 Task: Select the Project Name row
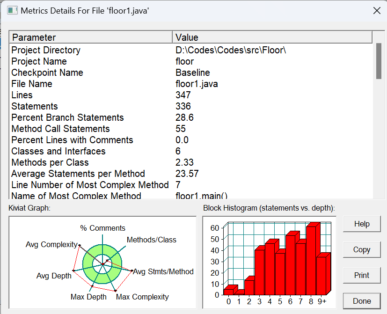(x=191, y=61)
